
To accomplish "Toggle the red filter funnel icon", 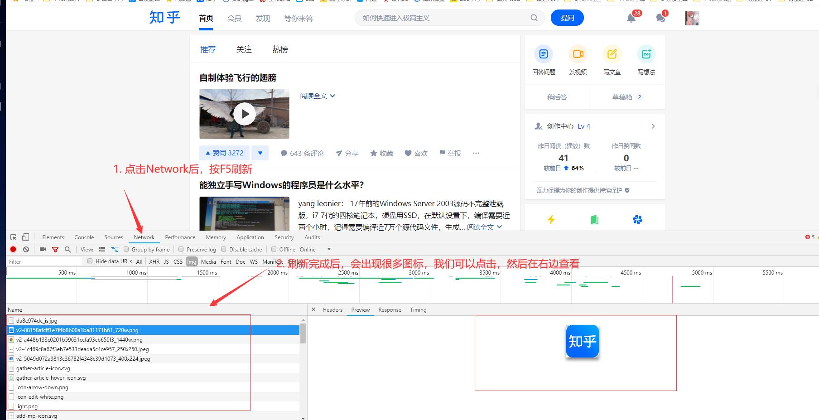I will point(55,249).
